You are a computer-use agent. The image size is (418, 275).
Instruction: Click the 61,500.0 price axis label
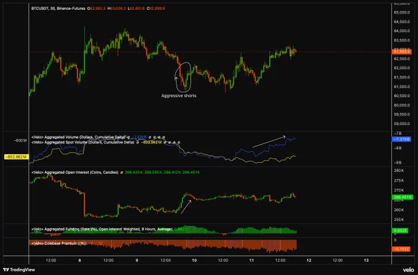(x=402, y=78)
